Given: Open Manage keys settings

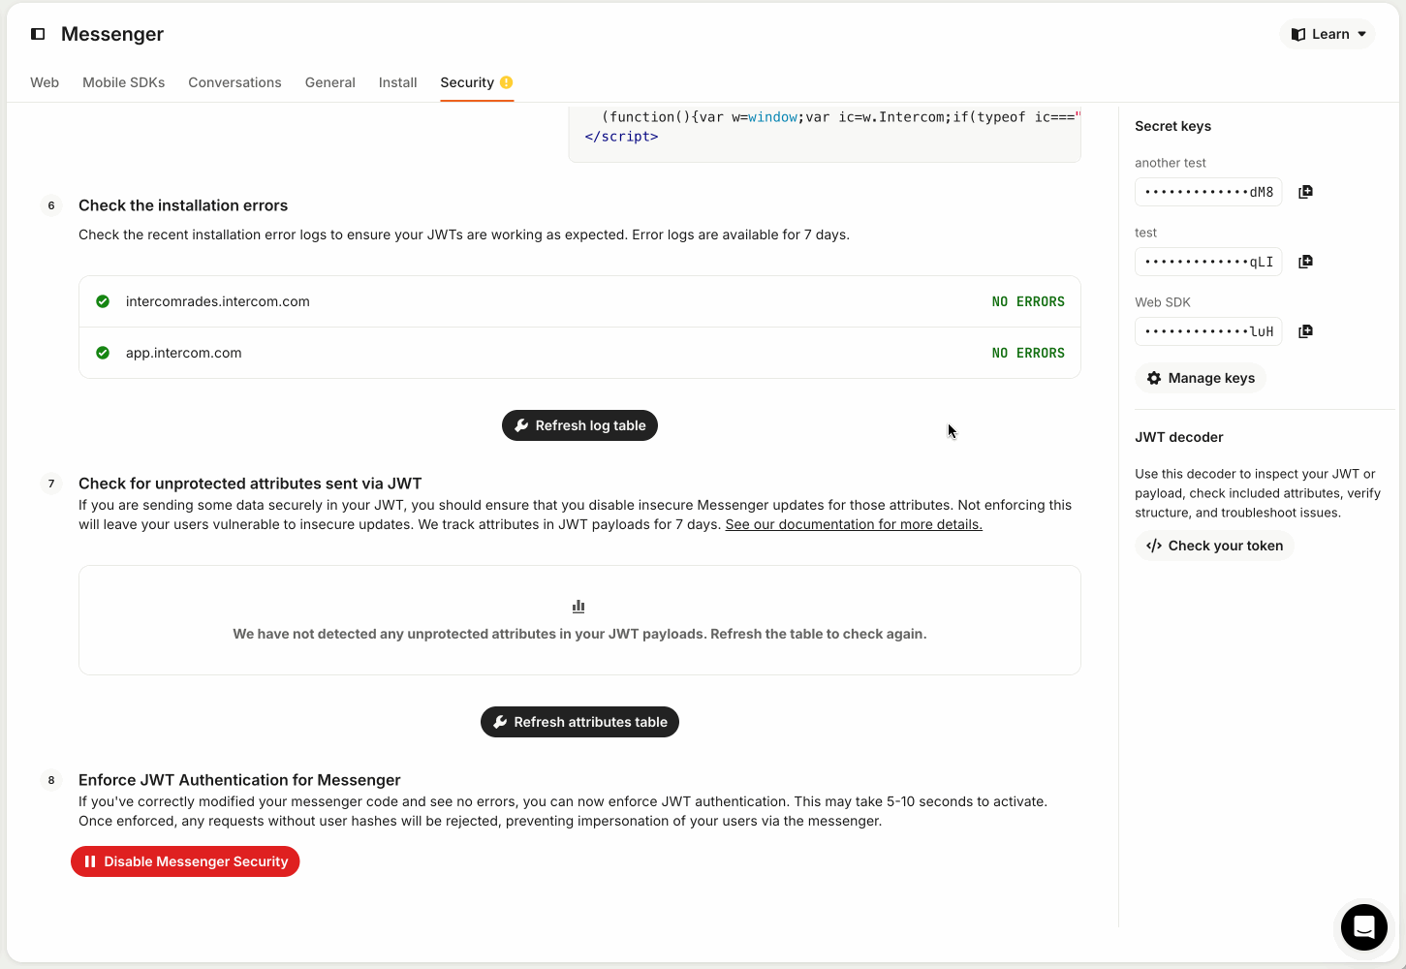Looking at the screenshot, I should [1201, 378].
